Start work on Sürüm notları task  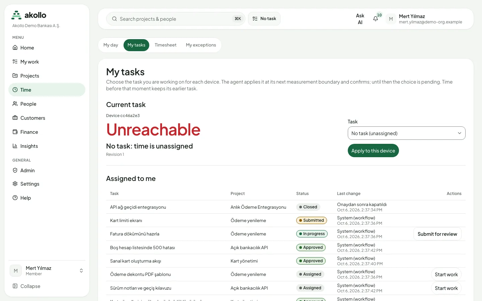(x=446, y=288)
